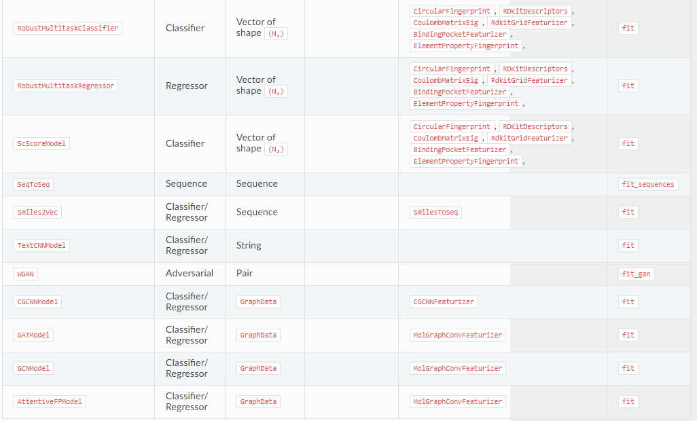Open the ElementPropertyFingerprint link

click(x=466, y=45)
